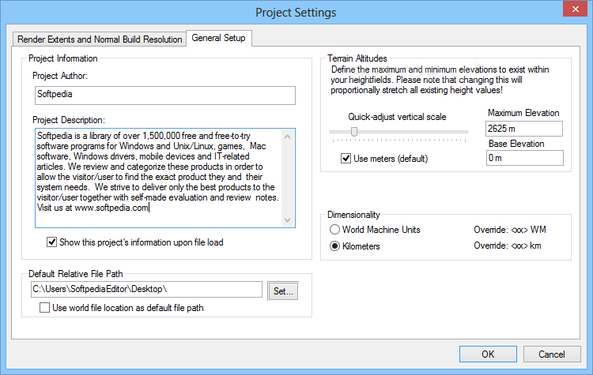Click the 'Terrain Altitudes' group heading
Screen dimensions: 593x375
point(357,58)
